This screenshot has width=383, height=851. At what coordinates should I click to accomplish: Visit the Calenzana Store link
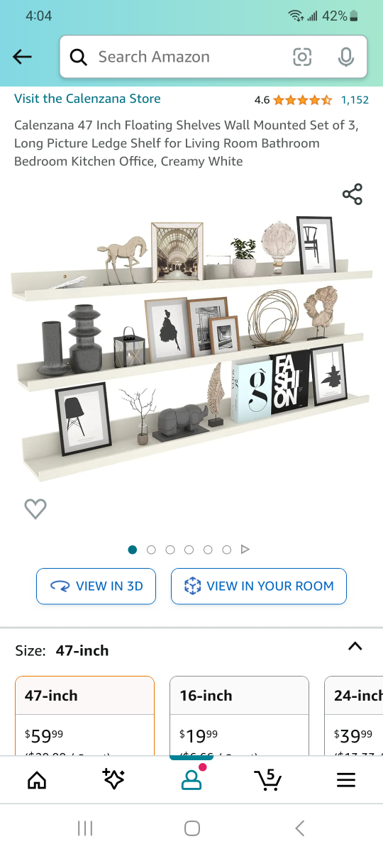click(87, 99)
